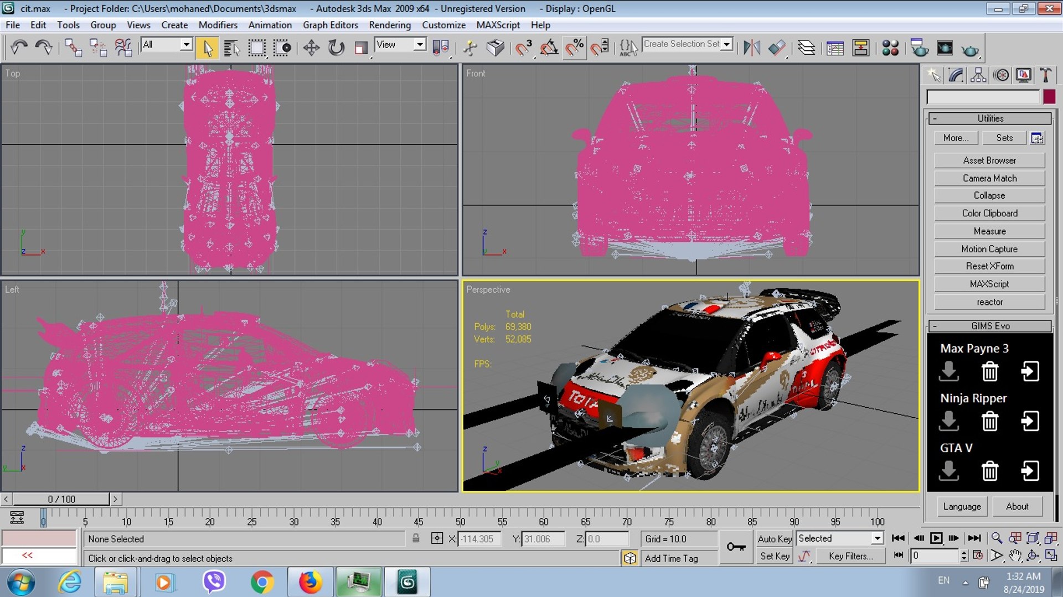Open the Curve Editor icon

(x=835, y=48)
